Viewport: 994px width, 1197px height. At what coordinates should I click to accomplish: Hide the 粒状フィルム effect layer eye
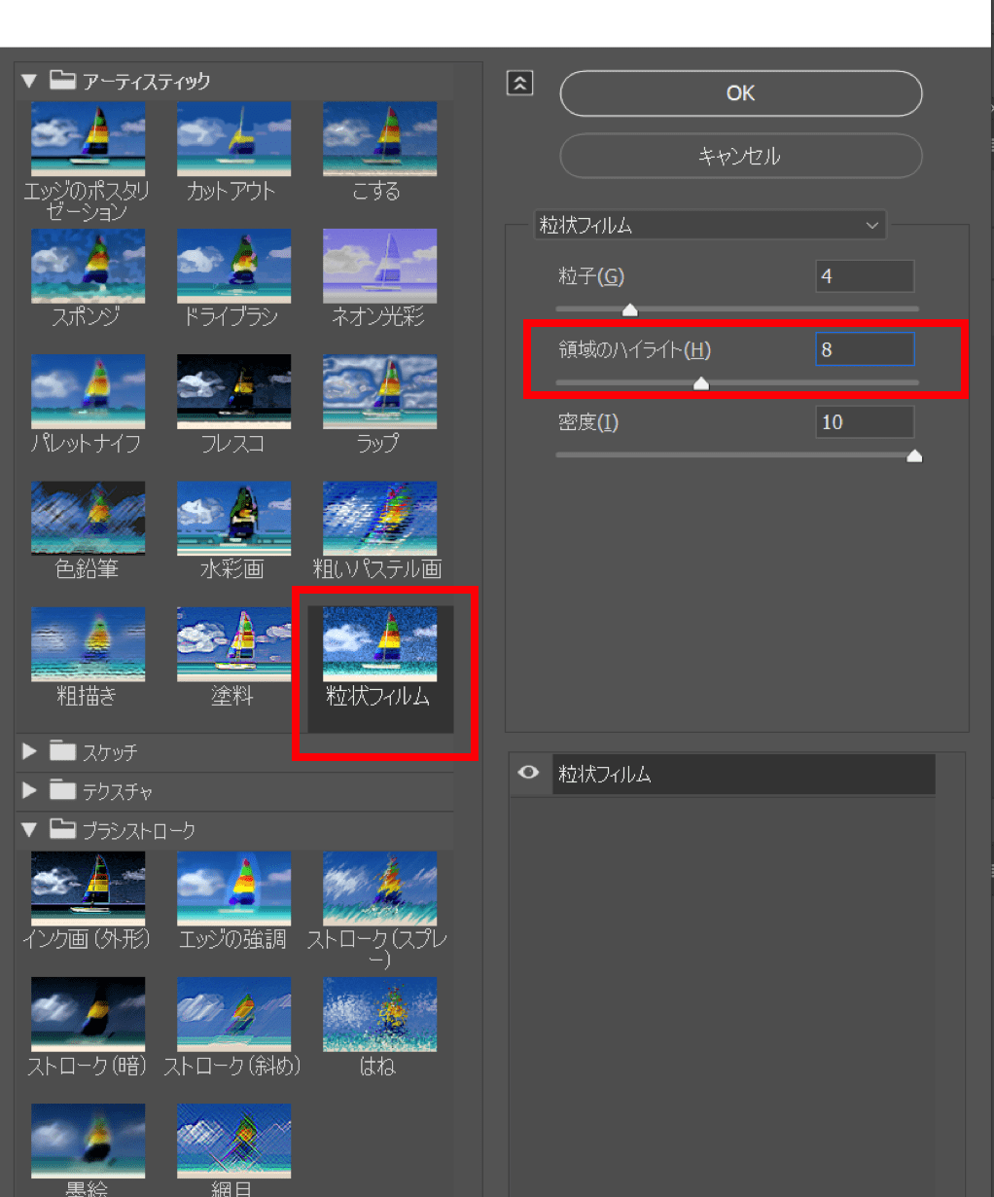pyautogui.click(x=529, y=773)
